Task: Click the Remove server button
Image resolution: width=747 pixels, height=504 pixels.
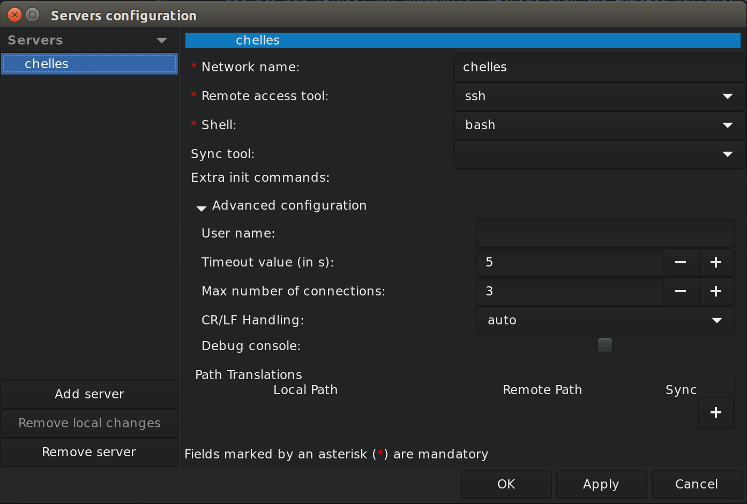Action: pos(89,452)
